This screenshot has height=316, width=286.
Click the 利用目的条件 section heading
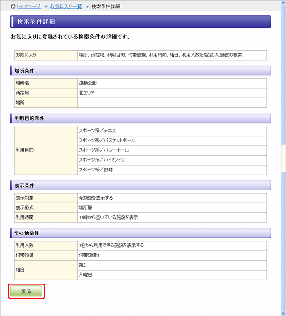pos(141,118)
